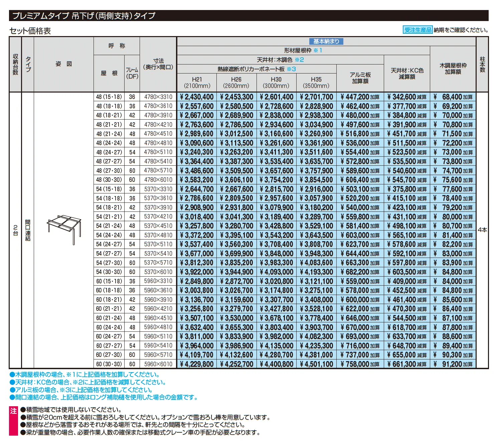
Task: Select the H21 (2100mm) column header
Action: [197, 83]
